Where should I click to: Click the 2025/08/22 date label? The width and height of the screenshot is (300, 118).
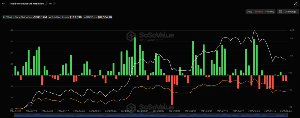coord(238,111)
